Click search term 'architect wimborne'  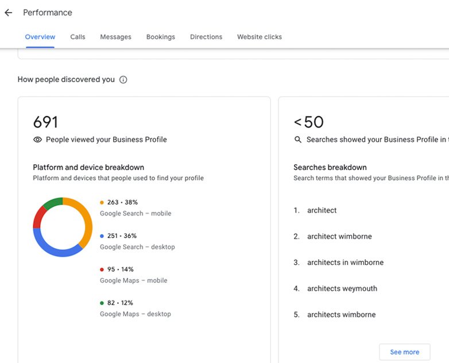pyautogui.click(x=339, y=237)
